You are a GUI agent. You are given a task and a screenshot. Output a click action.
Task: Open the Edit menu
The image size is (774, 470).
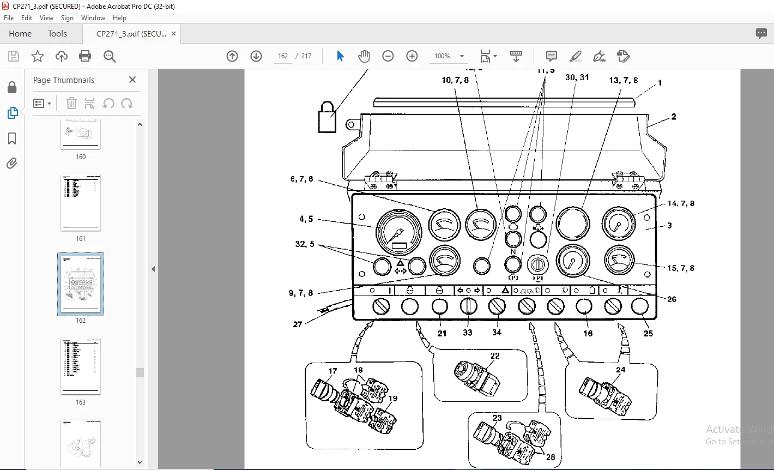coord(27,18)
